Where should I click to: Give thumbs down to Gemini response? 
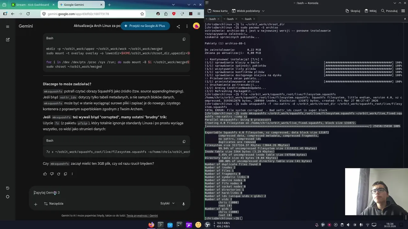point(52,174)
